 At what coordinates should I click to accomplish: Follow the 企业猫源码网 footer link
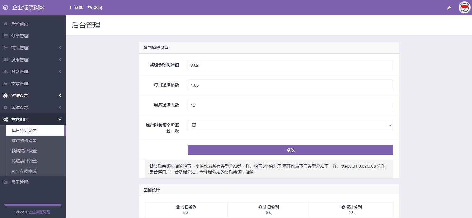click(x=39, y=212)
